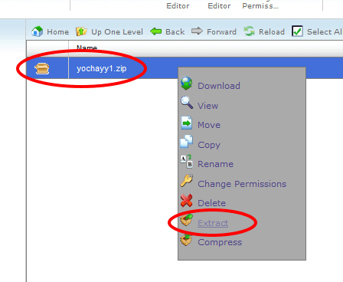This screenshot has width=343, height=282.
Task: Click the green Back arrow icon
Action: 155,31
